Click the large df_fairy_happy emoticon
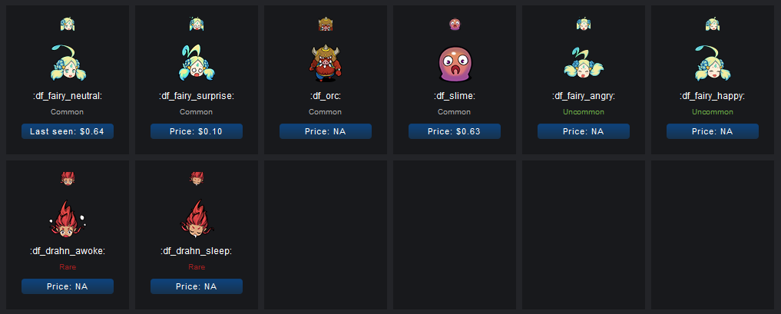The height and width of the screenshot is (314, 781). pyautogui.click(x=712, y=62)
